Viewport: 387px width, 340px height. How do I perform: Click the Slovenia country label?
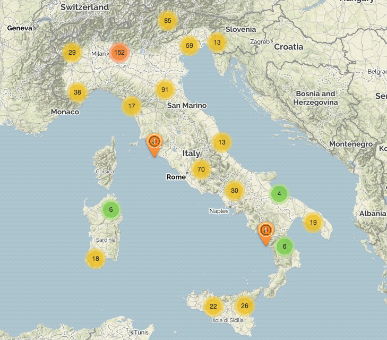(240, 29)
